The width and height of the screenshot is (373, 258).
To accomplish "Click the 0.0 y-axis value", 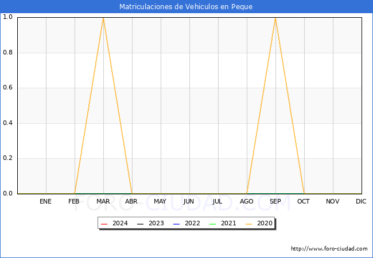I will point(7,193).
